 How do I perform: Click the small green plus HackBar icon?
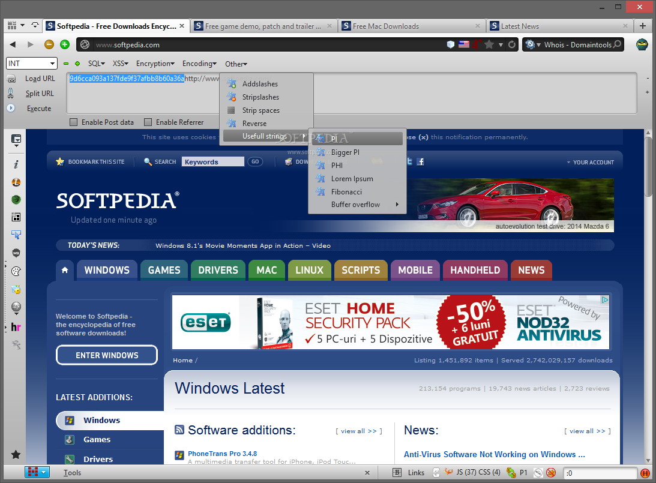[x=77, y=64]
